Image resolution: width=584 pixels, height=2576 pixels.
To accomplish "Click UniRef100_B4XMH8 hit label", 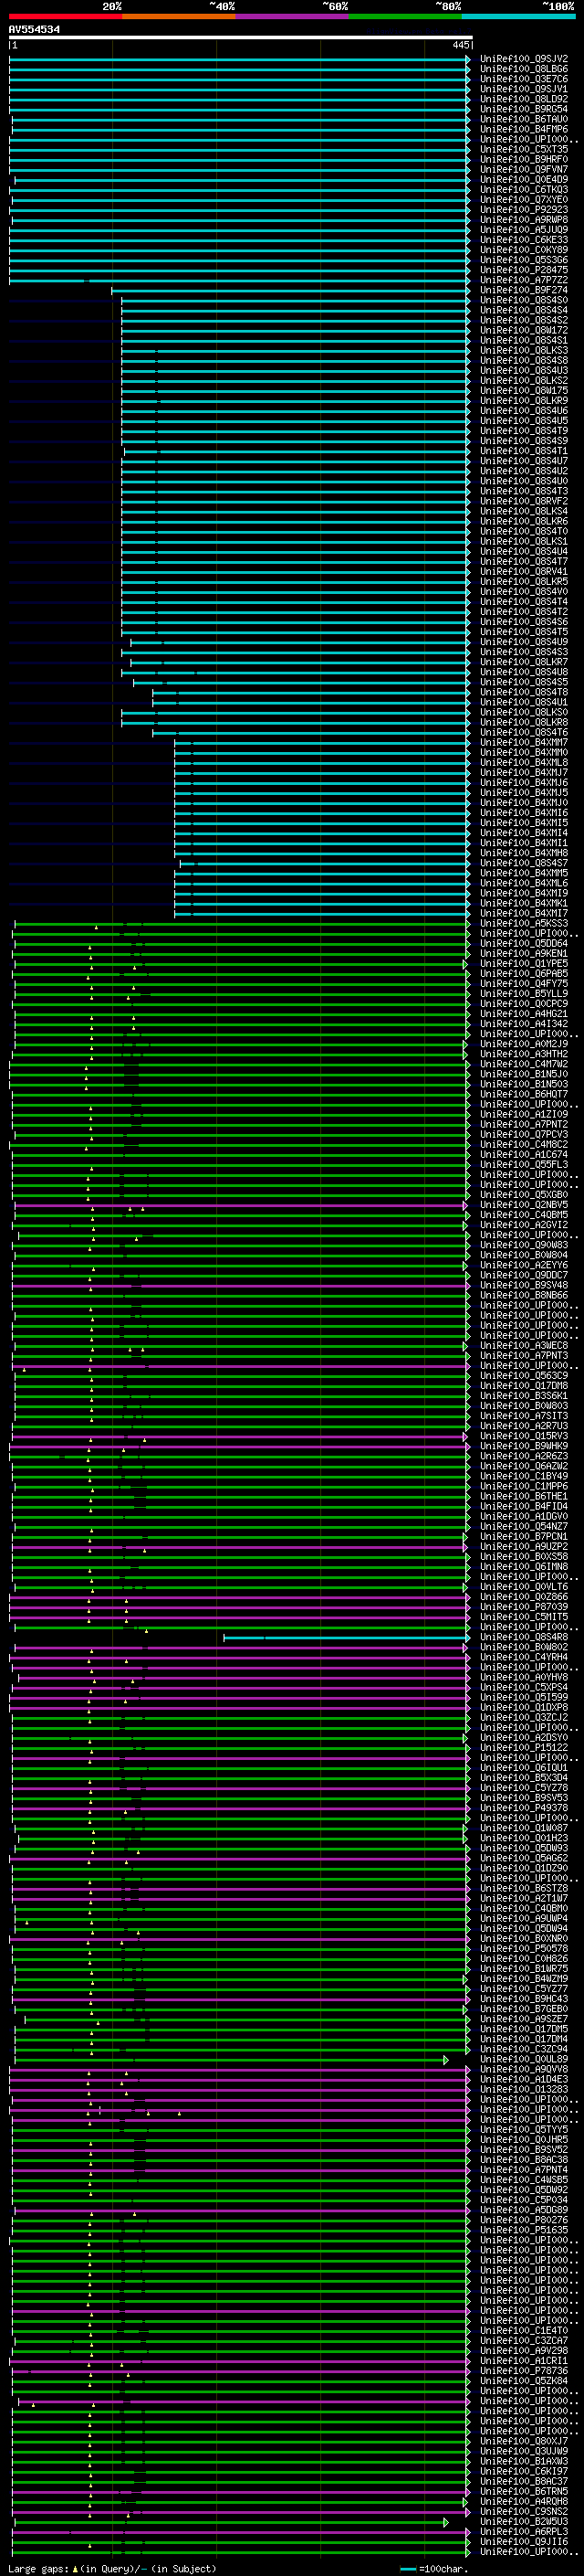I will (x=524, y=853).
